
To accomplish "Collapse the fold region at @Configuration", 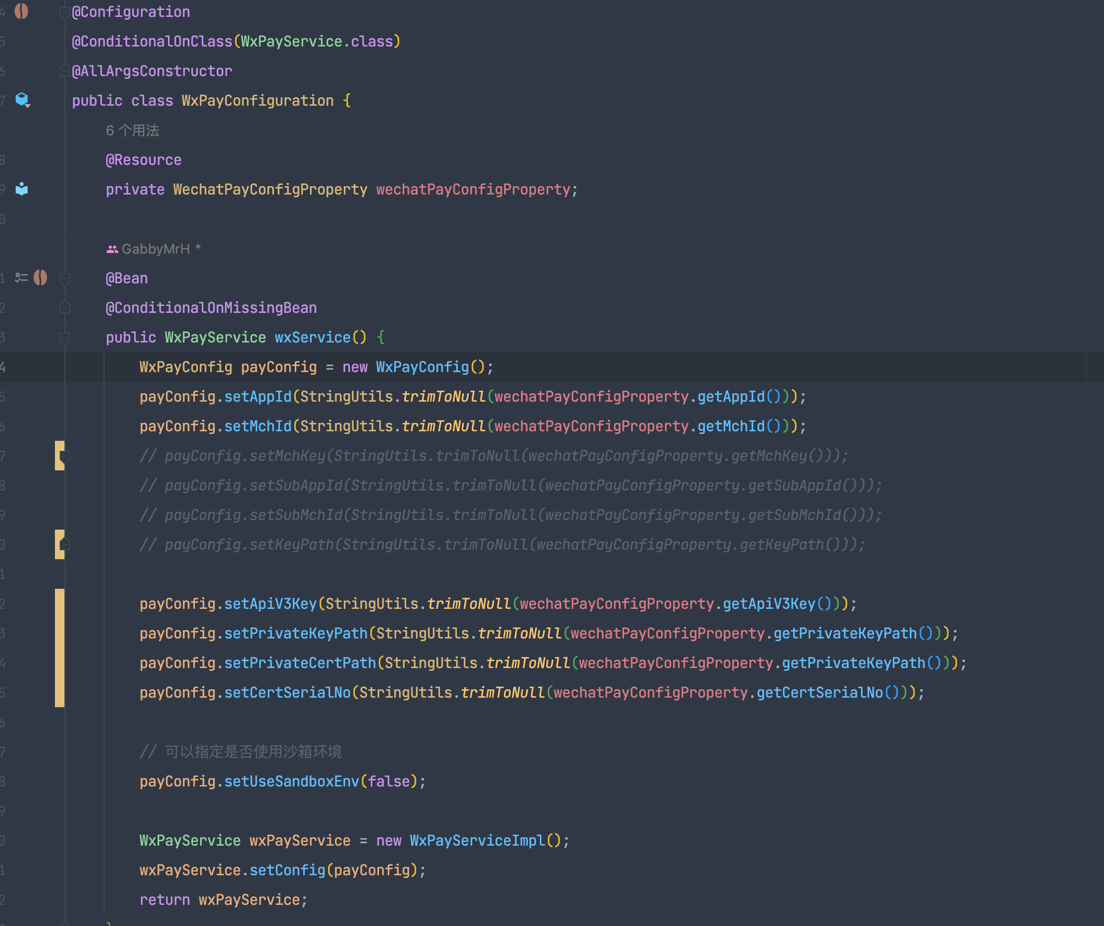I will click(x=64, y=11).
